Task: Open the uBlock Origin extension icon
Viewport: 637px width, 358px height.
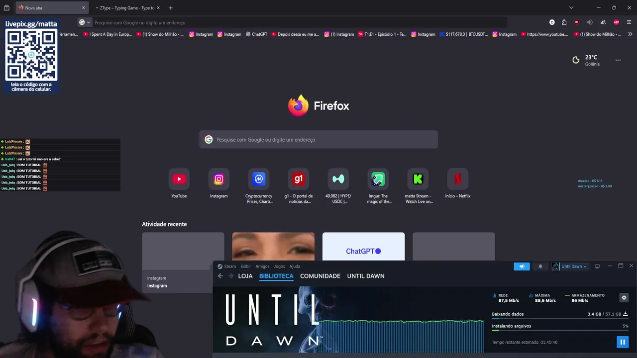Action: click(577, 22)
